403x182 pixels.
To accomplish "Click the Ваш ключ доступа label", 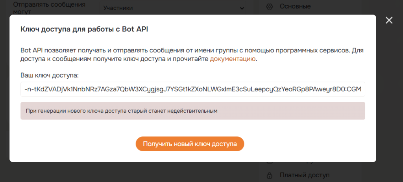I will (50, 75).
